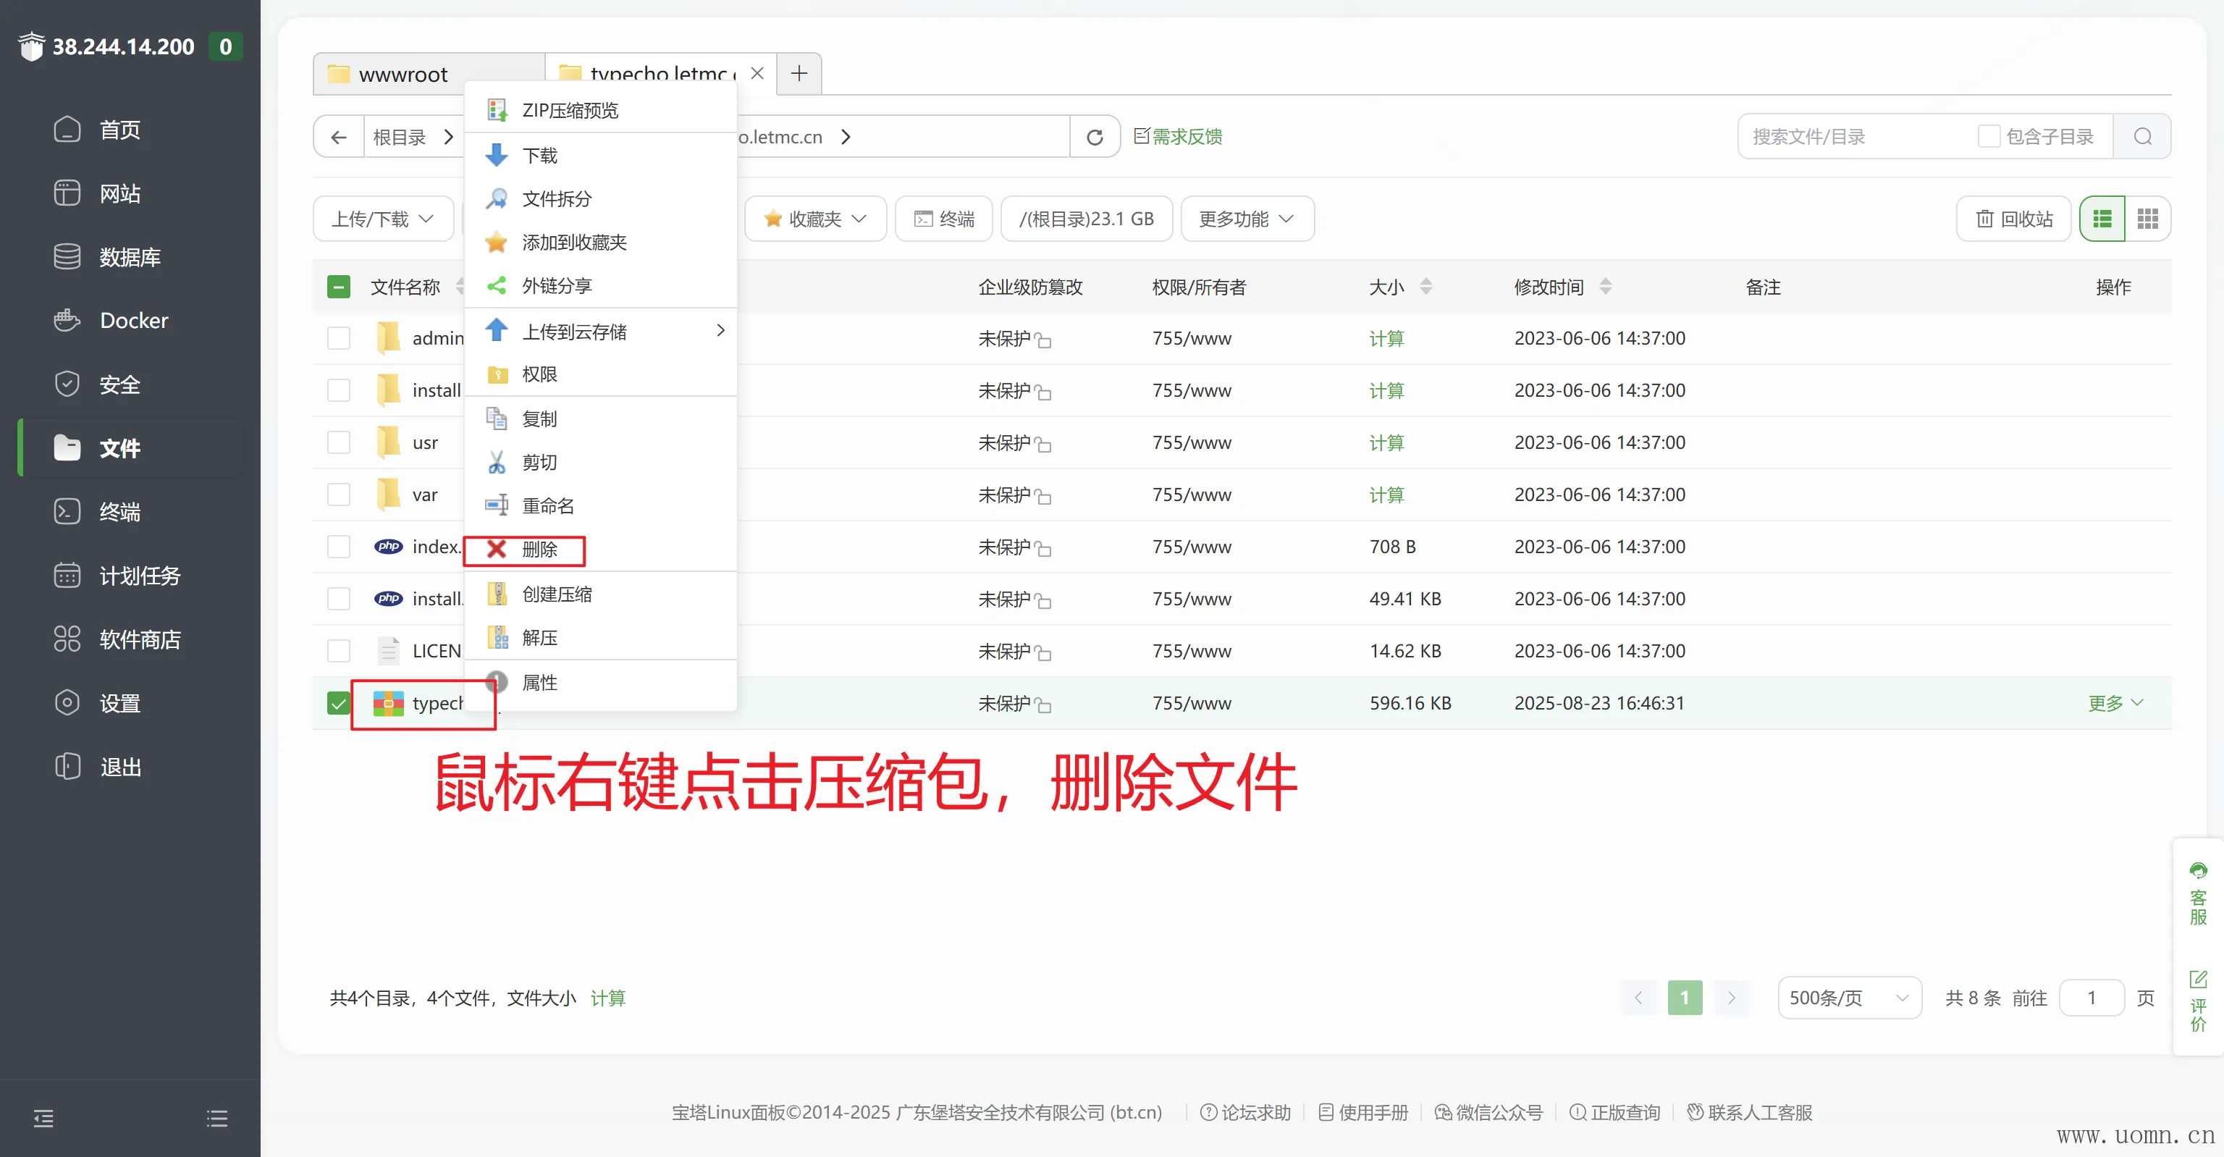Screen dimensions: 2224x1157
Task: Switch to list view icon
Action: pyautogui.click(x=2102, y=219)
